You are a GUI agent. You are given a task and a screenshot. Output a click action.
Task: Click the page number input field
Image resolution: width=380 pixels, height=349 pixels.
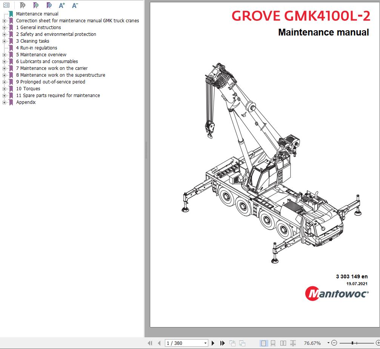[183, 343]
